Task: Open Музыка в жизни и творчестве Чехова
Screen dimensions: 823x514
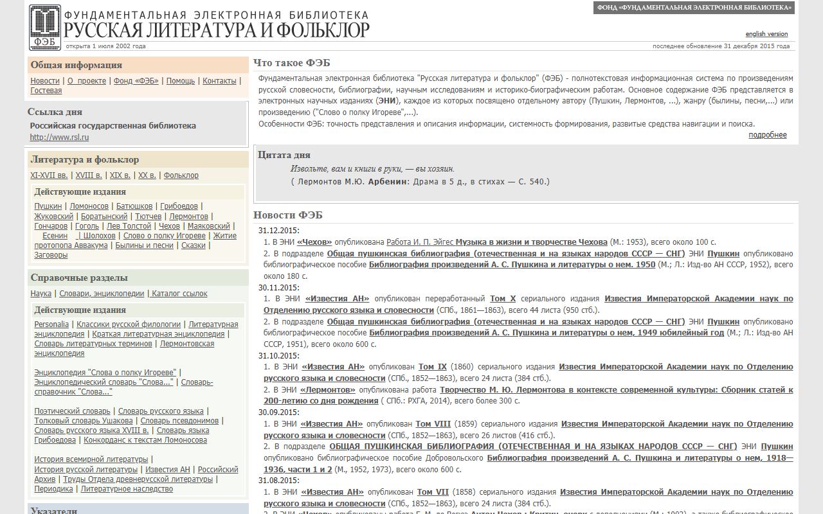Action: pyautogui.click(x=531, y=242)
